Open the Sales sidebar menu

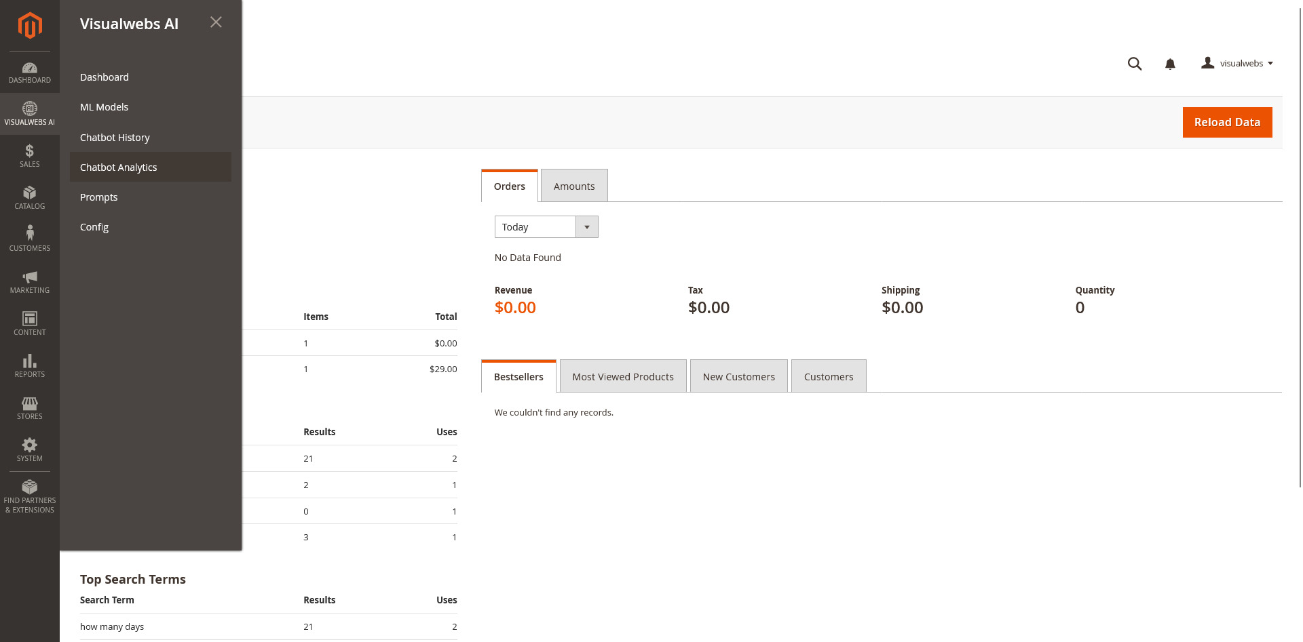[x=30, y=156]
